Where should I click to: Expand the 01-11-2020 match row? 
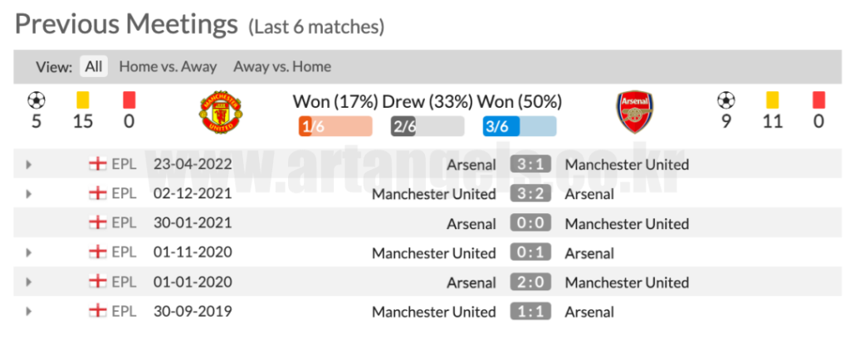click(x=29, y=253)
